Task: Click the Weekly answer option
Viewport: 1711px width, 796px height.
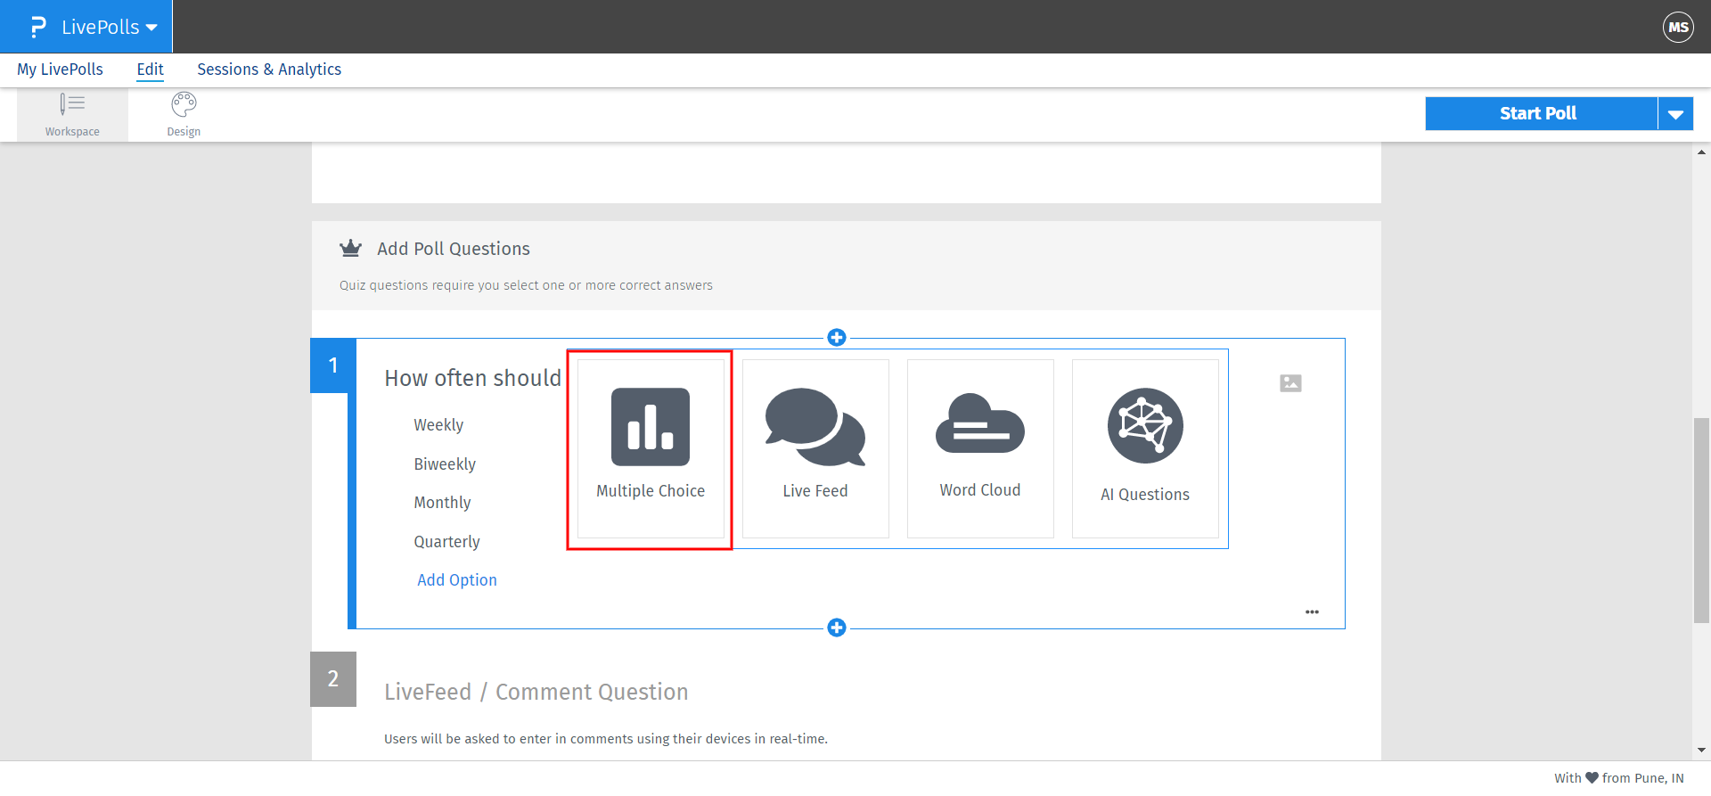Action: point(438,425)
